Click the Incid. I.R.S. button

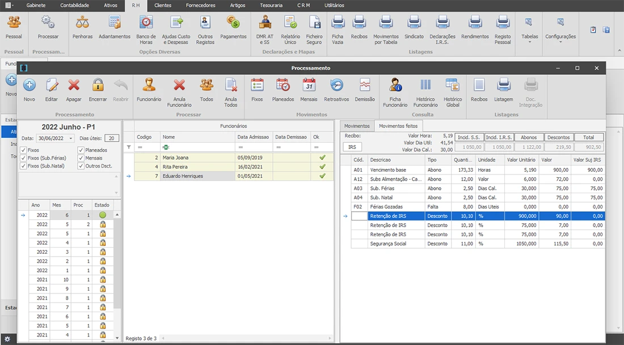(x=499, y=137)
